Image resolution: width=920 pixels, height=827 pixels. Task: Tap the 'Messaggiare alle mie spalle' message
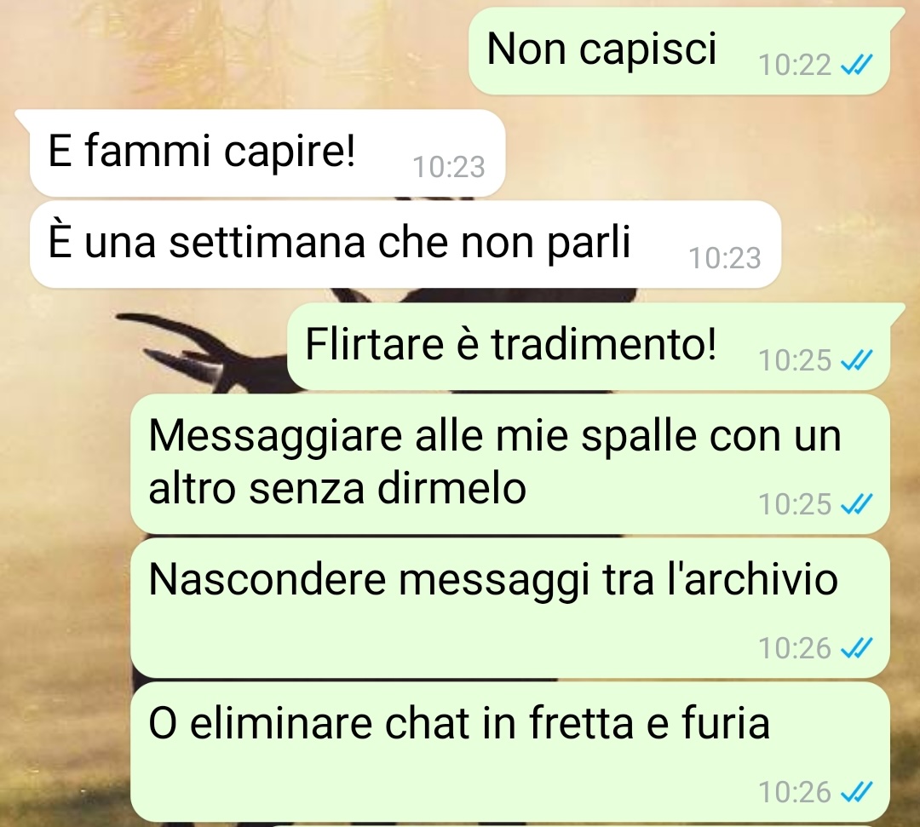pyautogui.click(x=510, y=464)
